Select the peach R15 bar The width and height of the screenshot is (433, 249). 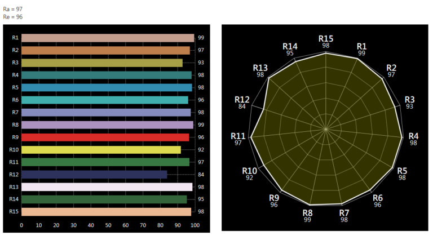[x=107, y=212]
